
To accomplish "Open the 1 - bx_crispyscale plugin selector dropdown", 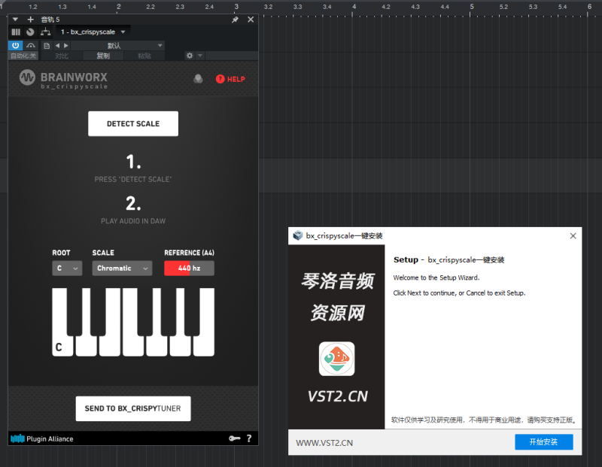I will (x=93, y=32).
